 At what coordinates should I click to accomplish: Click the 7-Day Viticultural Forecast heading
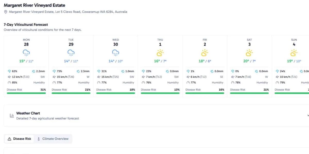26,25
